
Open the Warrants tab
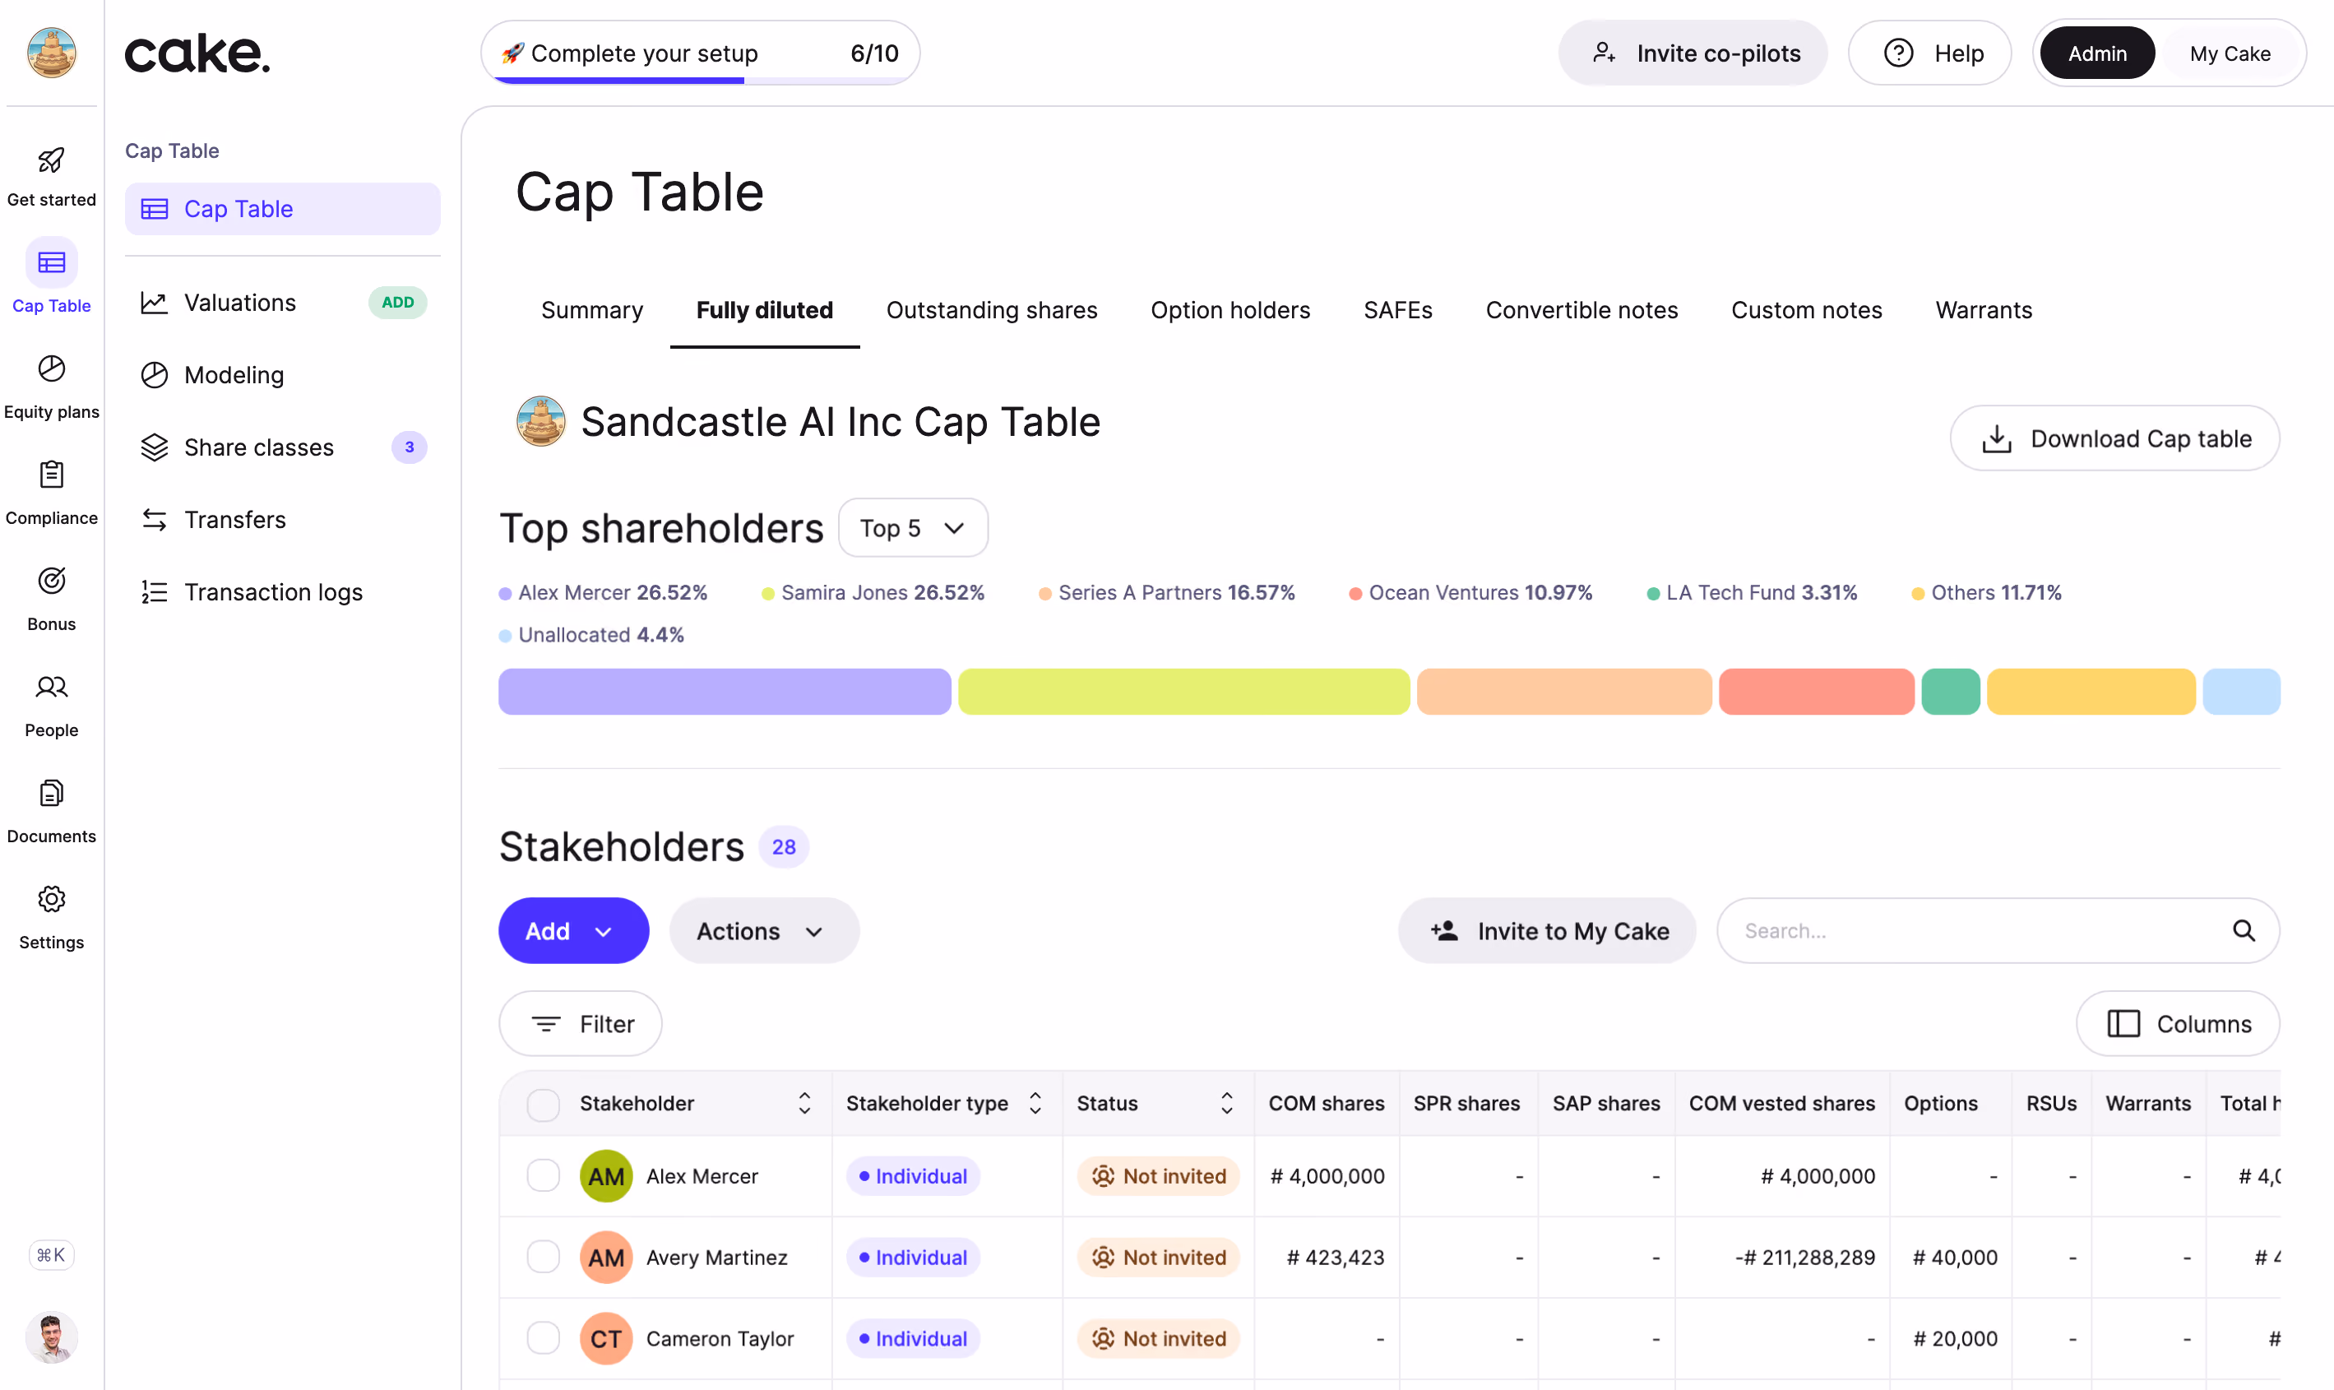pos(1984,310)
